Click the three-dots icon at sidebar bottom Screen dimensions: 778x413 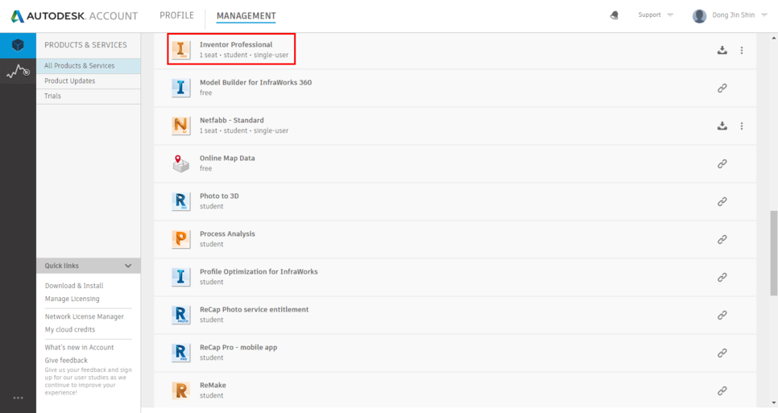[x=18, y=398]
